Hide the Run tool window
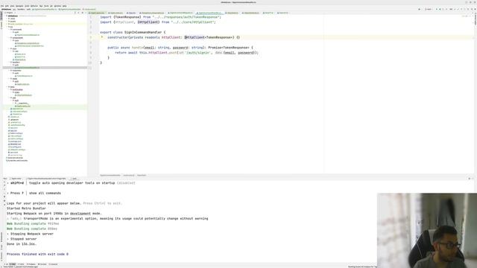The height and width of the screenshot is (268, 477). pyautogui.click(x=473, y=179)
